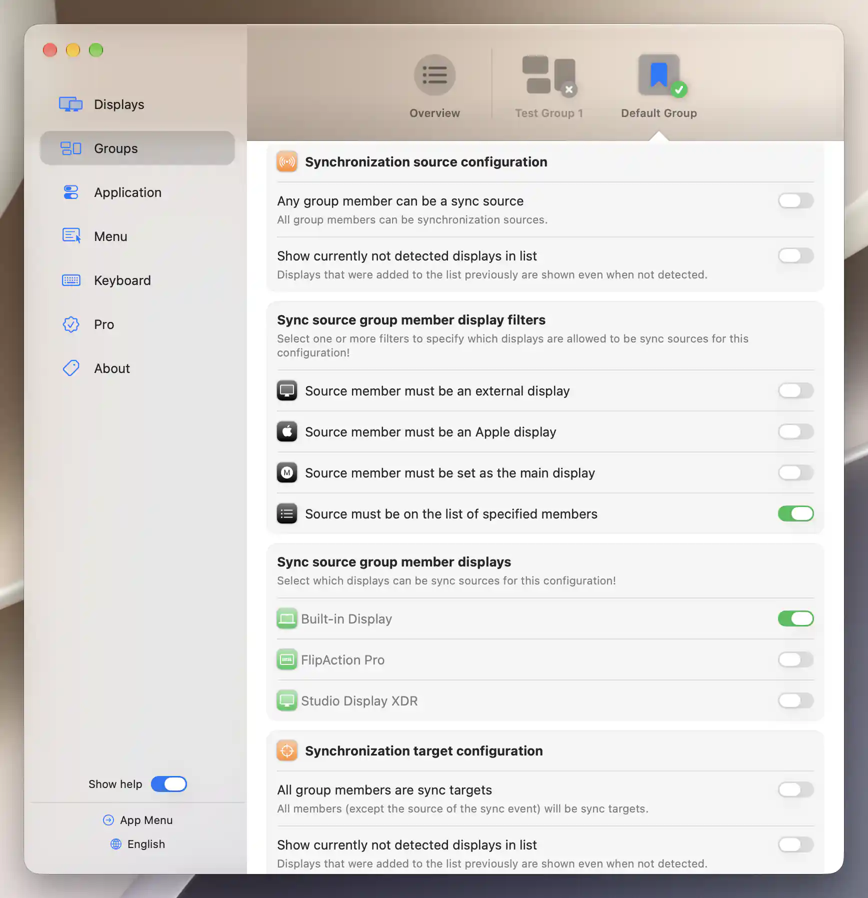Enable Source member must be an external display
Screen dimensions: 868x898
pos(795,391)
